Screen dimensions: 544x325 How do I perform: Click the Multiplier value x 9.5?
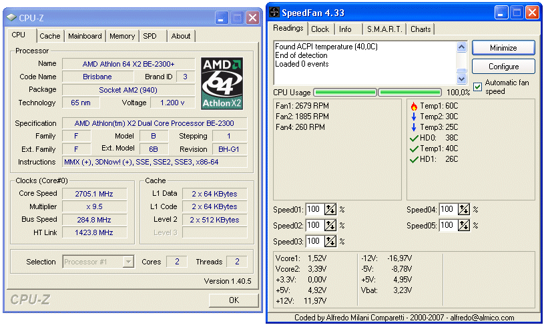(x=94, y=206)
